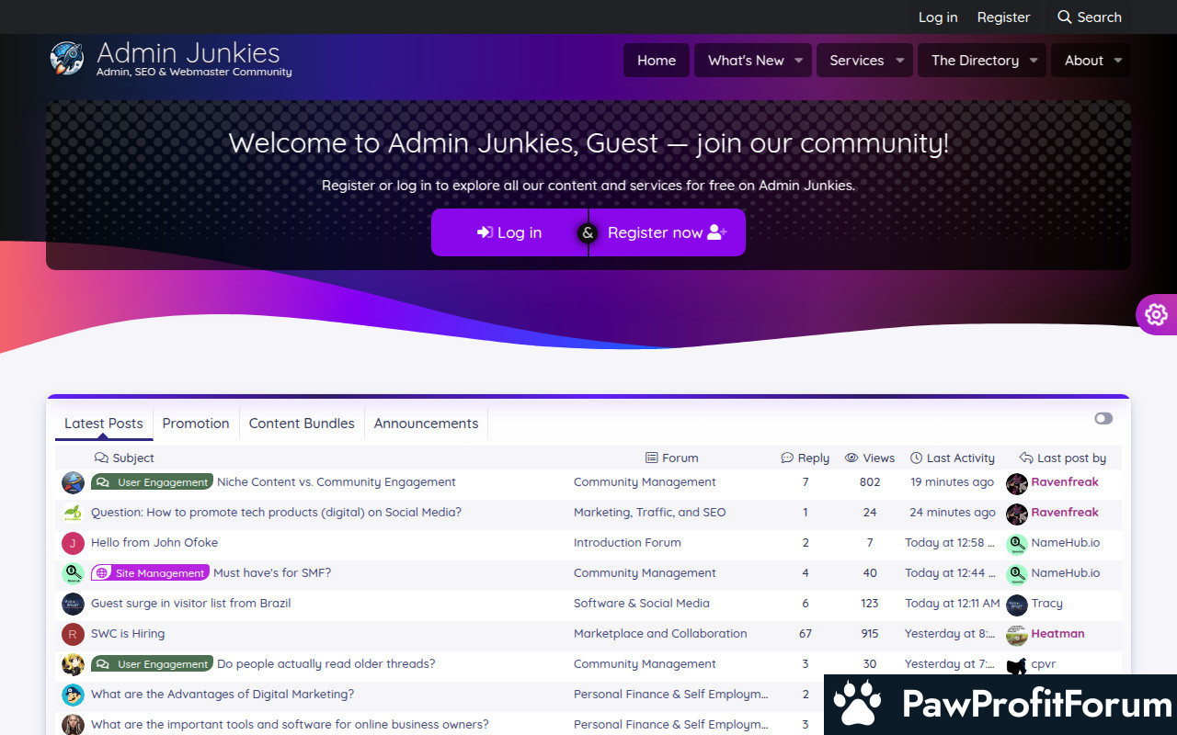Click the search magnifier icon

(1065, 17)
